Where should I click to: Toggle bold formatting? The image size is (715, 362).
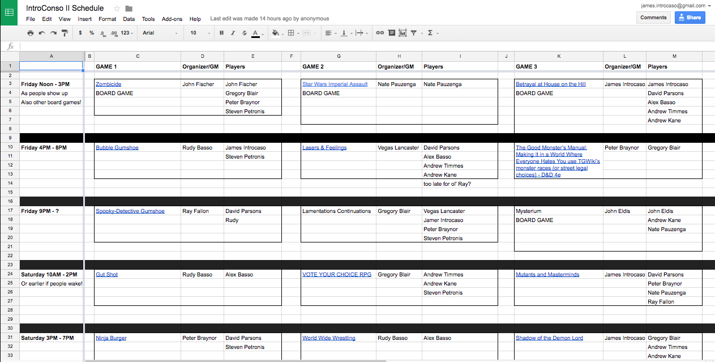221,33
